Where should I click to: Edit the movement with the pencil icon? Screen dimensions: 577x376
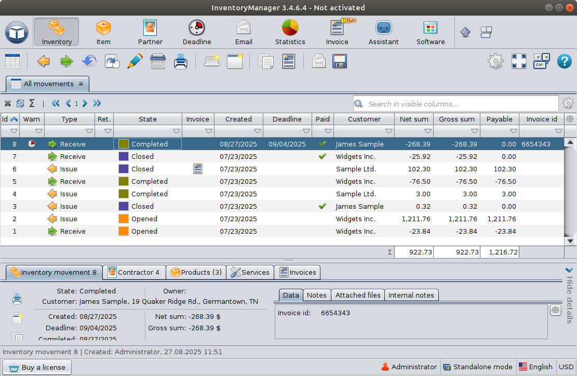[135, 61]
